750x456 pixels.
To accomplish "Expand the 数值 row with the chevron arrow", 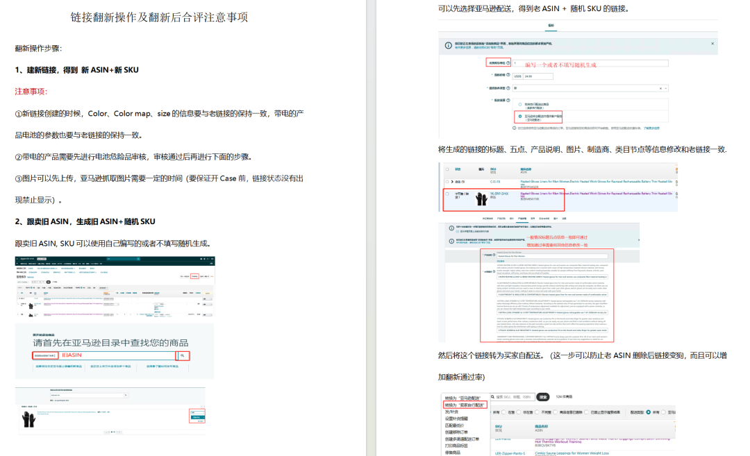I will 452,182.
